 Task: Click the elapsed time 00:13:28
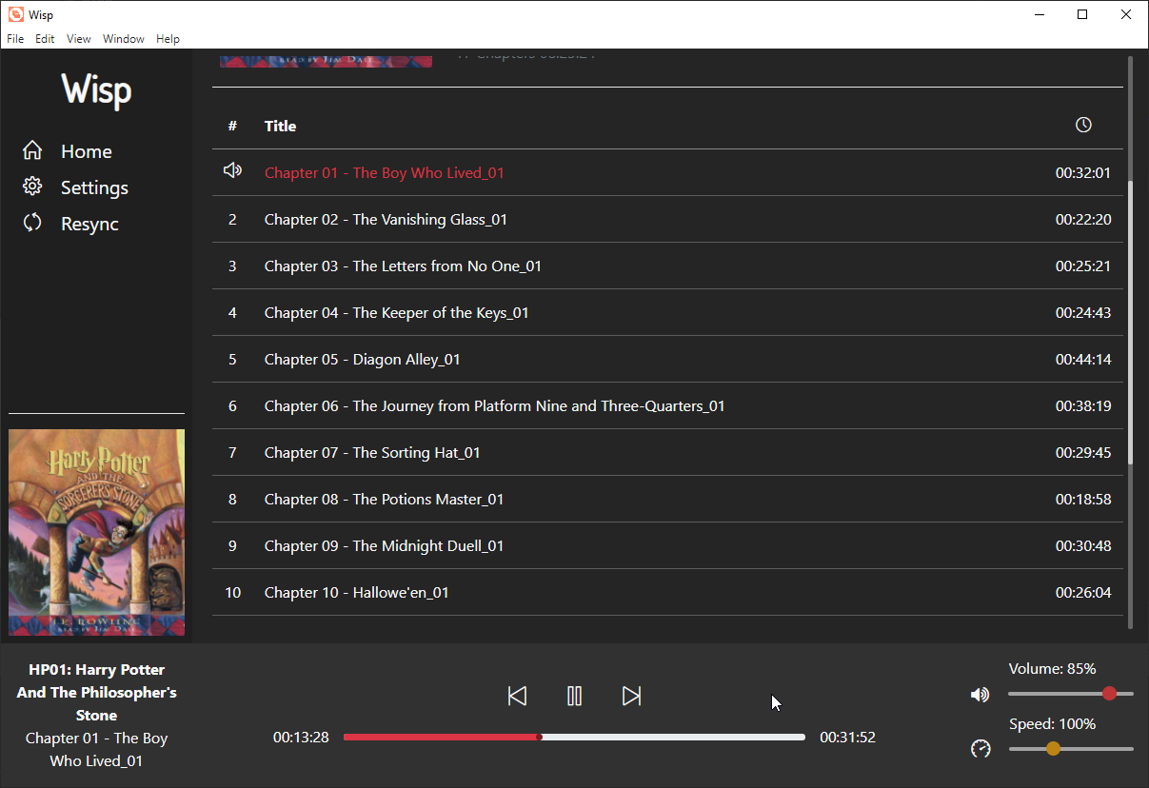tap(301, 737)
